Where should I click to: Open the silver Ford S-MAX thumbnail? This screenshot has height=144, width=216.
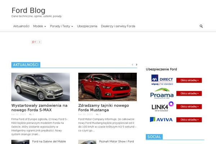pyautogui.click(x=40, y=87)
